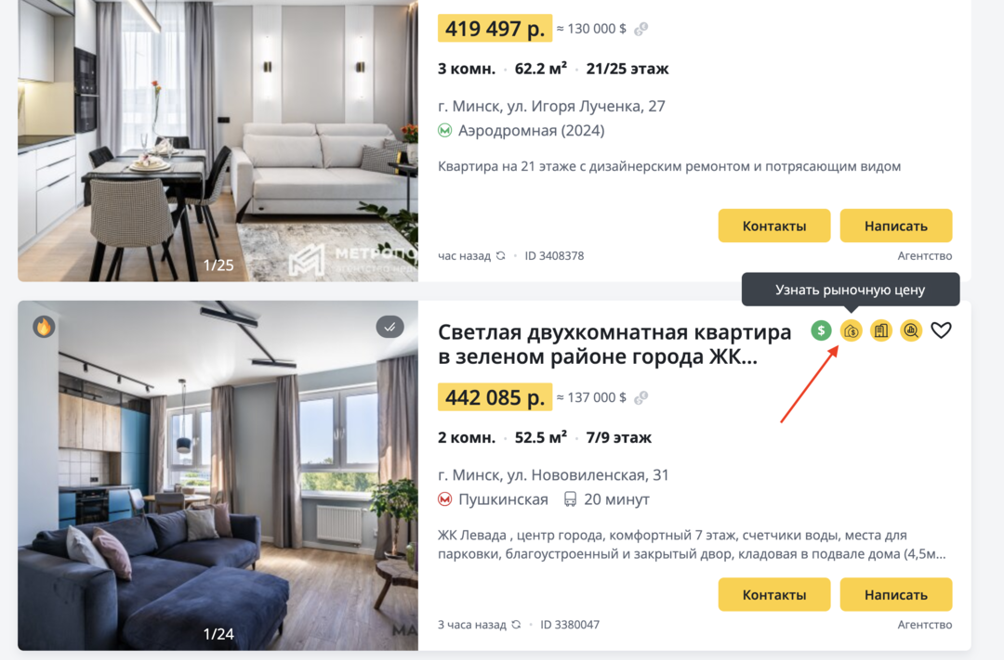Click the checkmark badge on second listing photo
The image size is (1004, 660).
(x=390, y=327)
